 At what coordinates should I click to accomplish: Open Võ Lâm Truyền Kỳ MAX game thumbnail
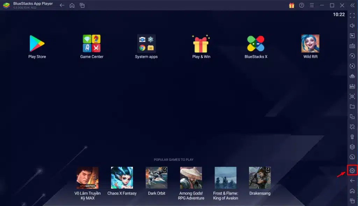point(87,177)
